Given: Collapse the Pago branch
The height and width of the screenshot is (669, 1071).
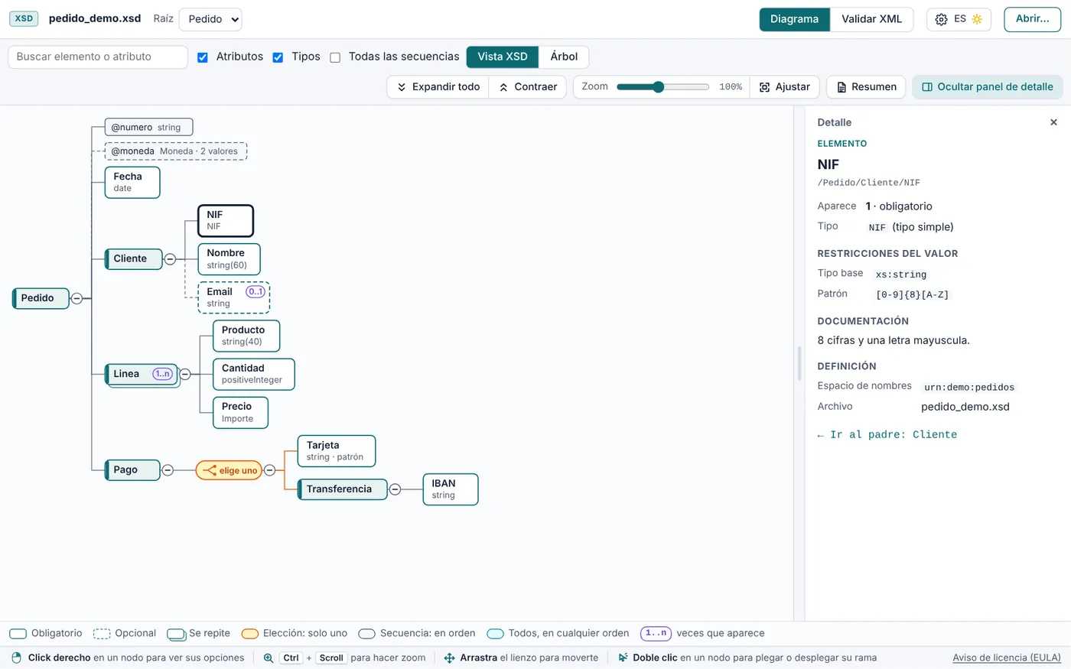Looking at the screenshot, I should tap(168, 470).
